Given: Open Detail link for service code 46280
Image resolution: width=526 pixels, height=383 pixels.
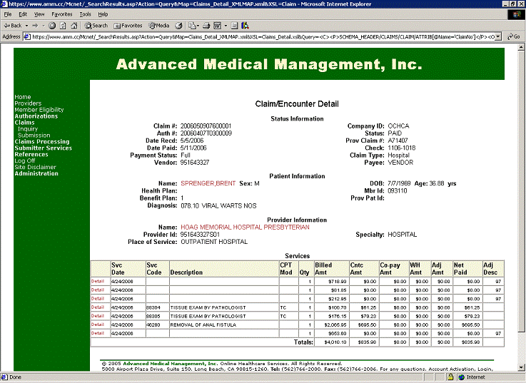Looking at the screenshot, I should pyautogui.click(x=97, y=324).
